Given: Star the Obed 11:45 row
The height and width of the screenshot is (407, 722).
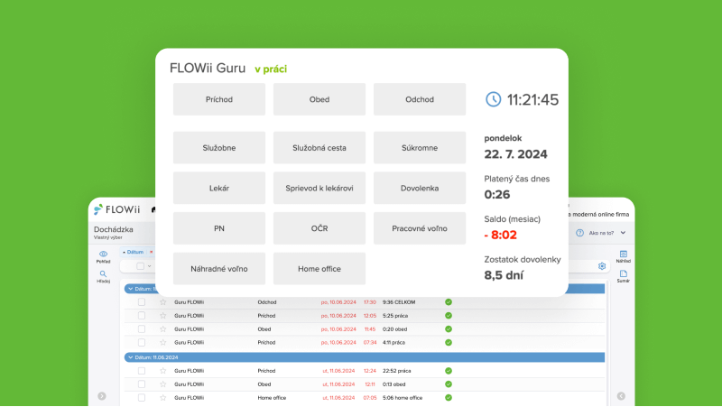Looking at the screenshot, I should tap(163, 329).
